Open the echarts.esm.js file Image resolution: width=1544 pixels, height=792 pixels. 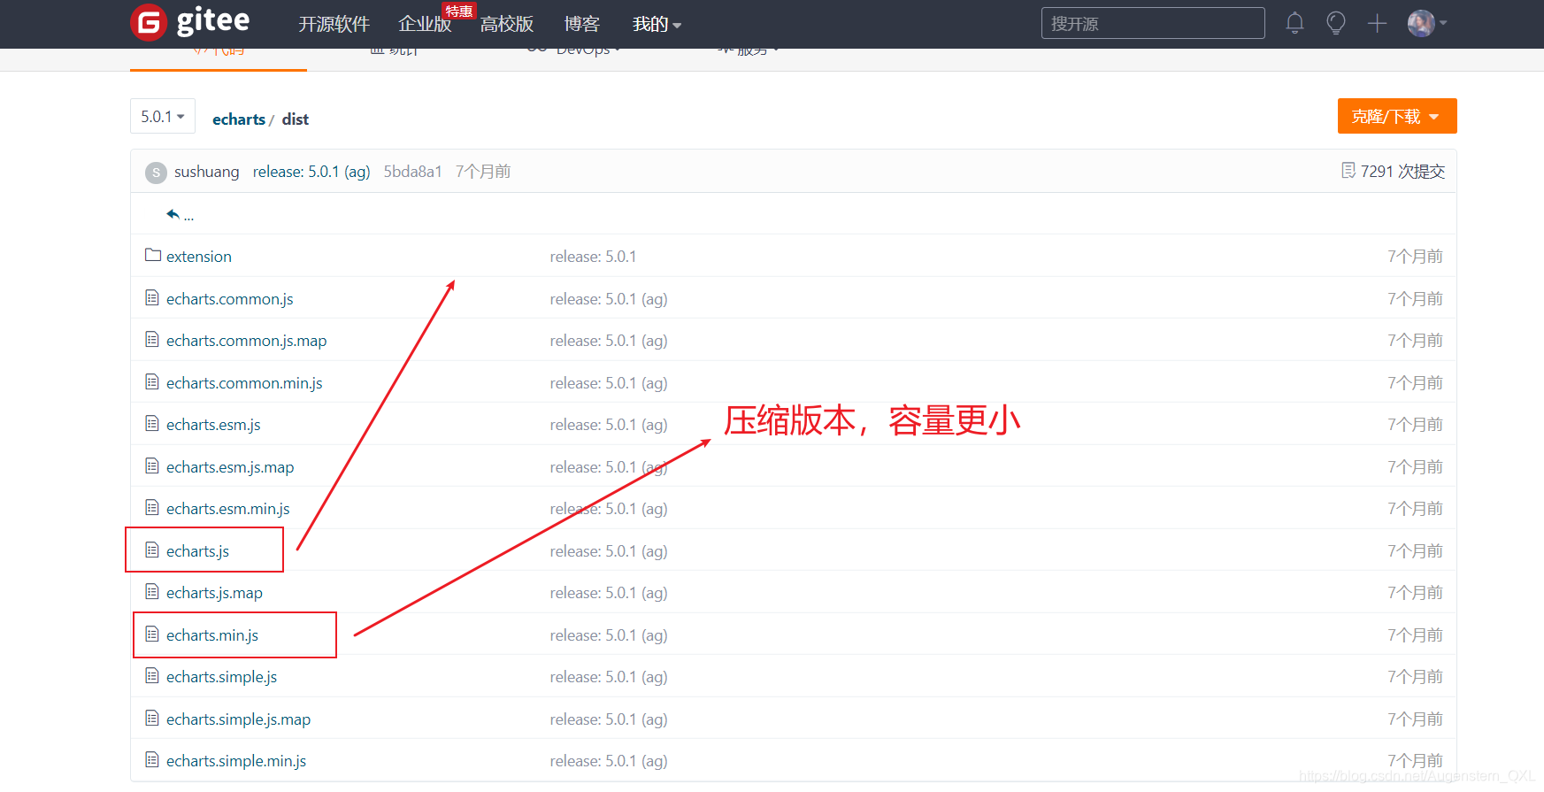213,425
